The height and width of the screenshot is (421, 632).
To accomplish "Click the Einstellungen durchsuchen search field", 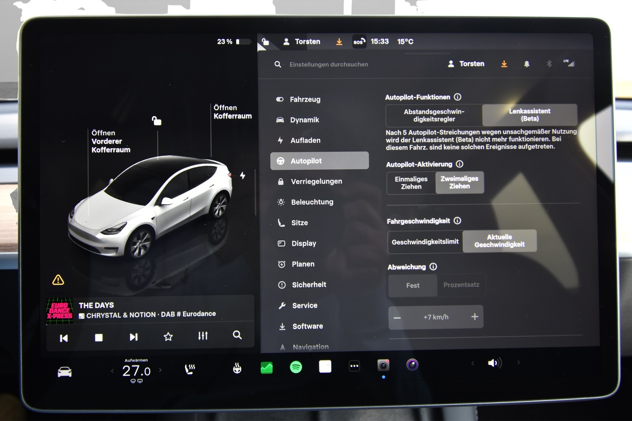I will [329, 64].
